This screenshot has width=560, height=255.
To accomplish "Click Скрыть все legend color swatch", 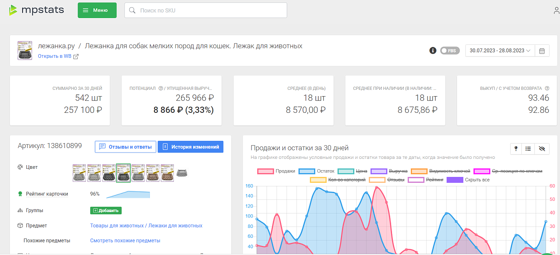I will [454, 180].
